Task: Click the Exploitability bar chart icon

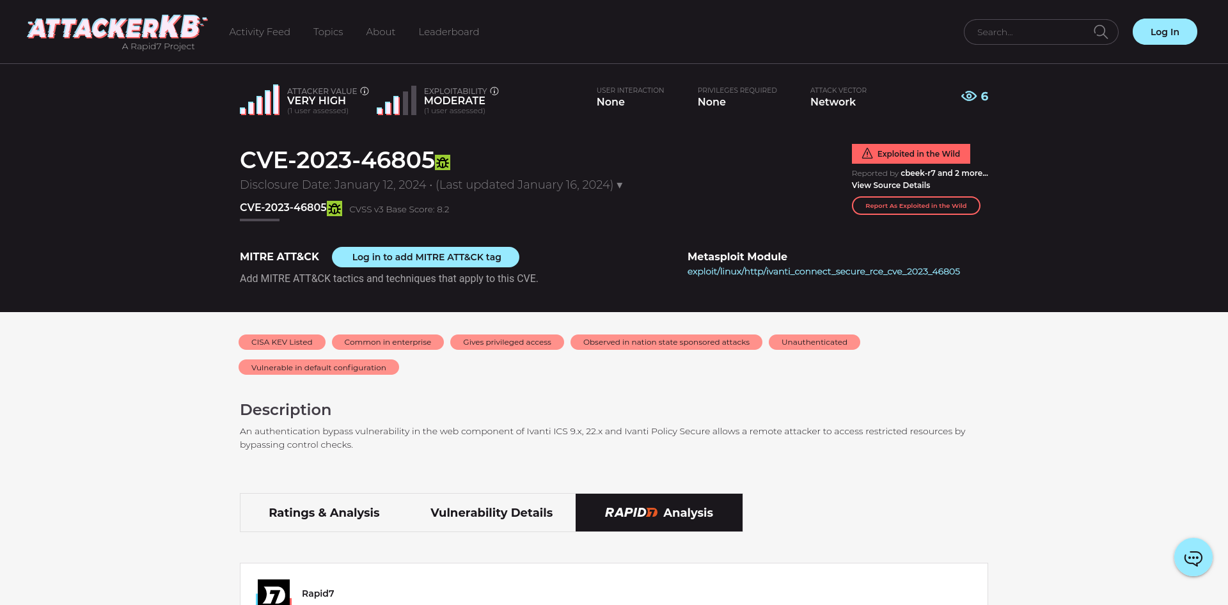Action: (x=397, y=100)
